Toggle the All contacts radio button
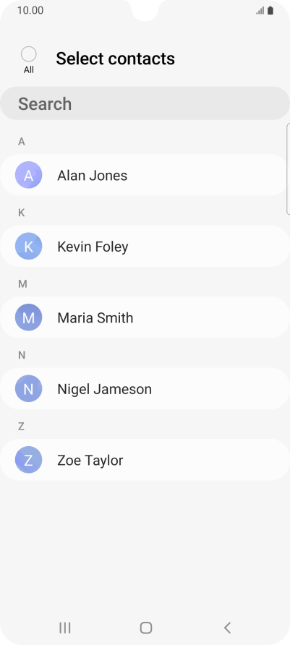Image resolution: width=290 pixels, height=645 pixels. [x=28, y=54]
